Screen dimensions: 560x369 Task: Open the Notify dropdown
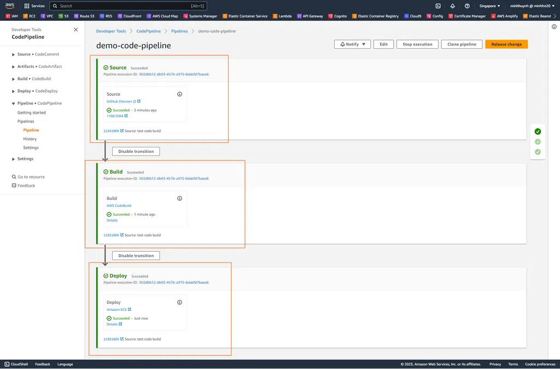pos(352,44)
